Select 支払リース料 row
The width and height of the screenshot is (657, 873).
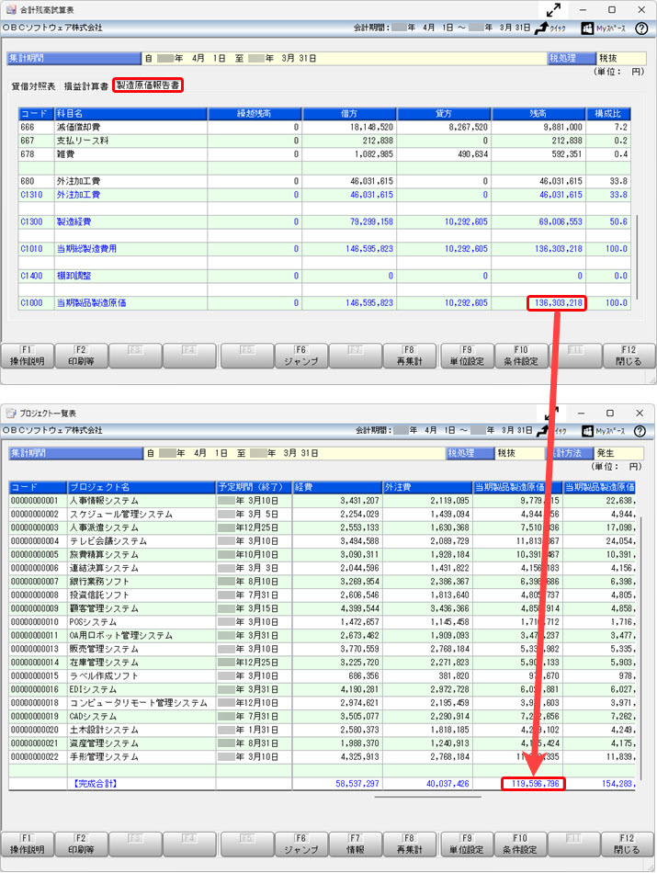(x=324, y=141)
